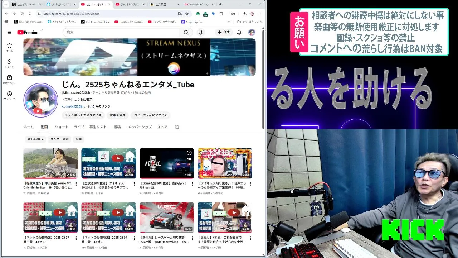Click Watch Later clock on 首都高バトル thumbnail
This screenshot has width=458, height=258.
click(189, 153)
